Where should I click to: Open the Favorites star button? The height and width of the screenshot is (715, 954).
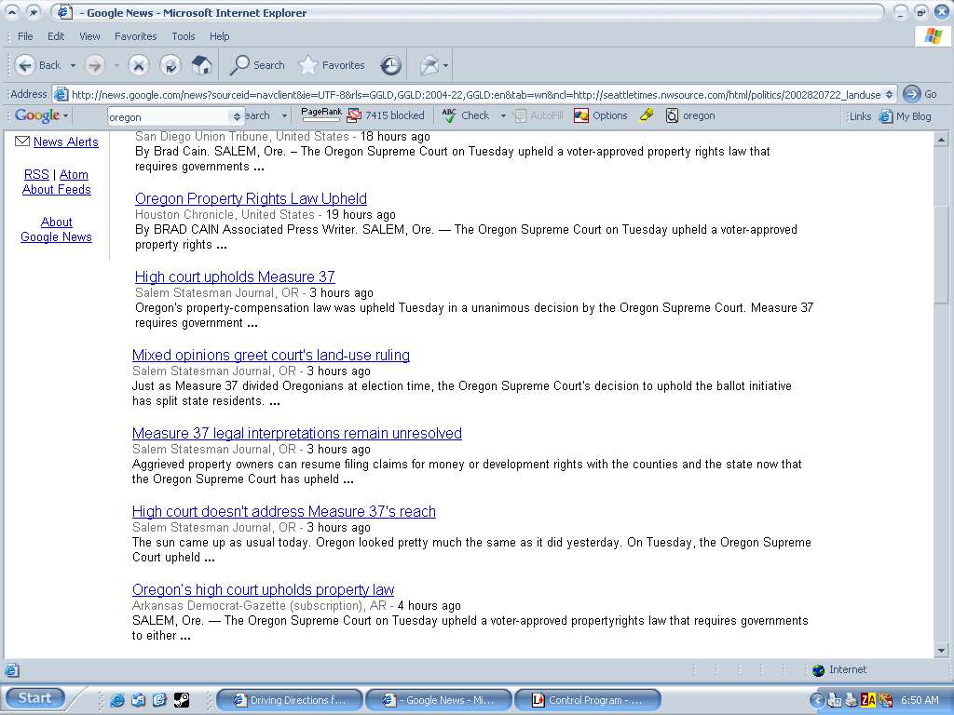click(x=333, y=65)
